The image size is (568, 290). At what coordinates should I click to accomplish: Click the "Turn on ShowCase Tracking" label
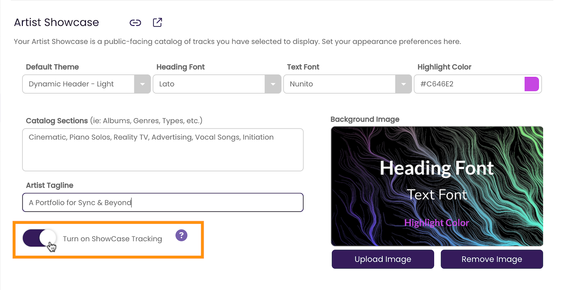pos(112,239)
